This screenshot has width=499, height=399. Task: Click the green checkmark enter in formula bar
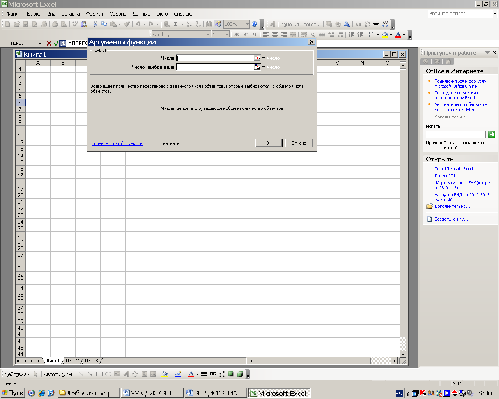coord(56,43)
